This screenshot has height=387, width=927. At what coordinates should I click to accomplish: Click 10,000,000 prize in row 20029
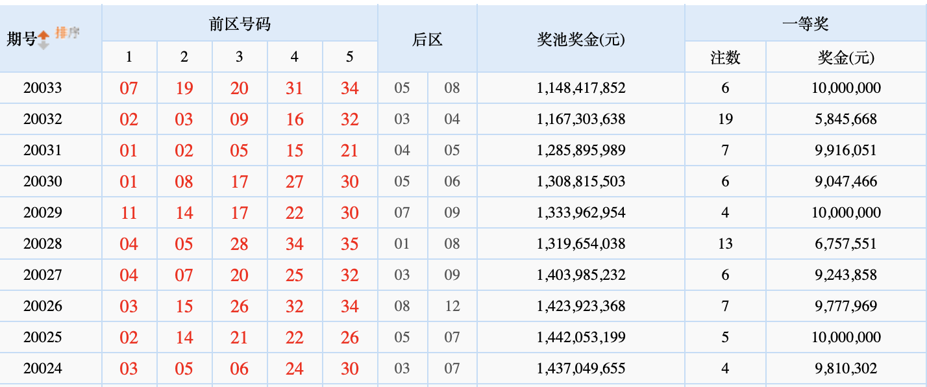click(846, 212)
